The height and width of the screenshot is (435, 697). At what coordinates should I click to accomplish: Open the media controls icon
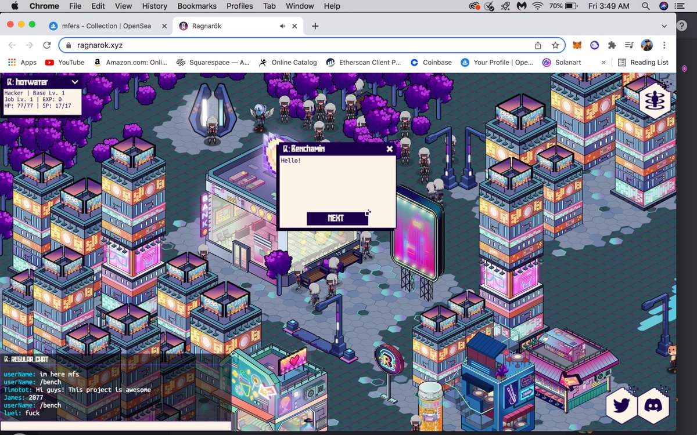(x=628, y=45)
